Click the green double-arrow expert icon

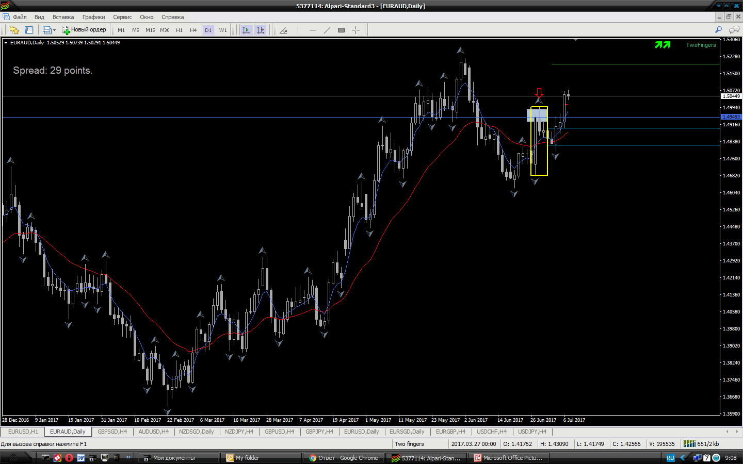[663, 45]
